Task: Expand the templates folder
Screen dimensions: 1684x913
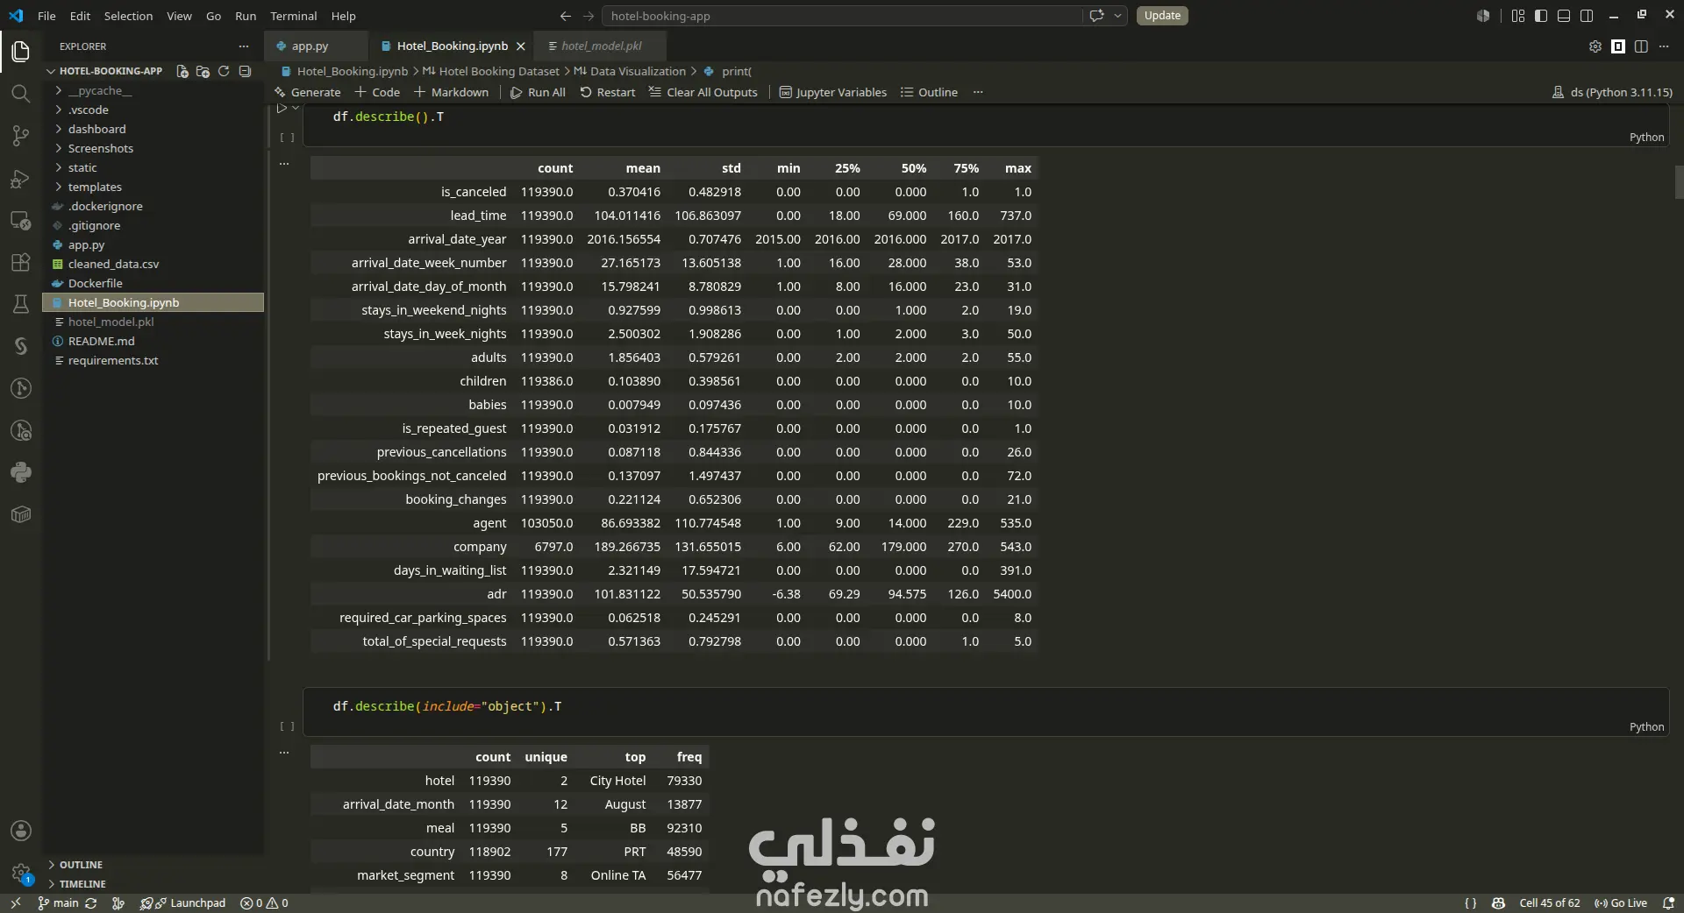Action: click(x=153, y=187)
